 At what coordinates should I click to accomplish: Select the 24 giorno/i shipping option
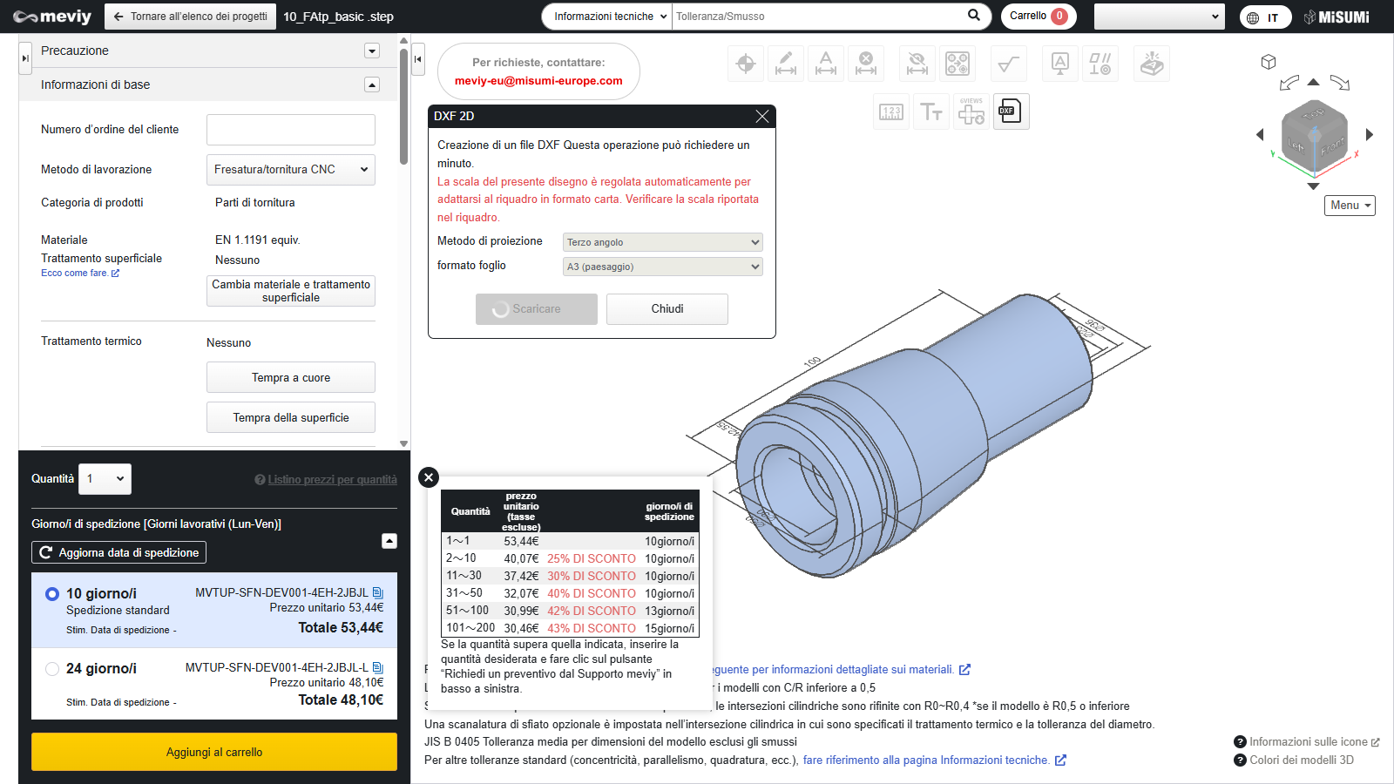coord(52,669)
